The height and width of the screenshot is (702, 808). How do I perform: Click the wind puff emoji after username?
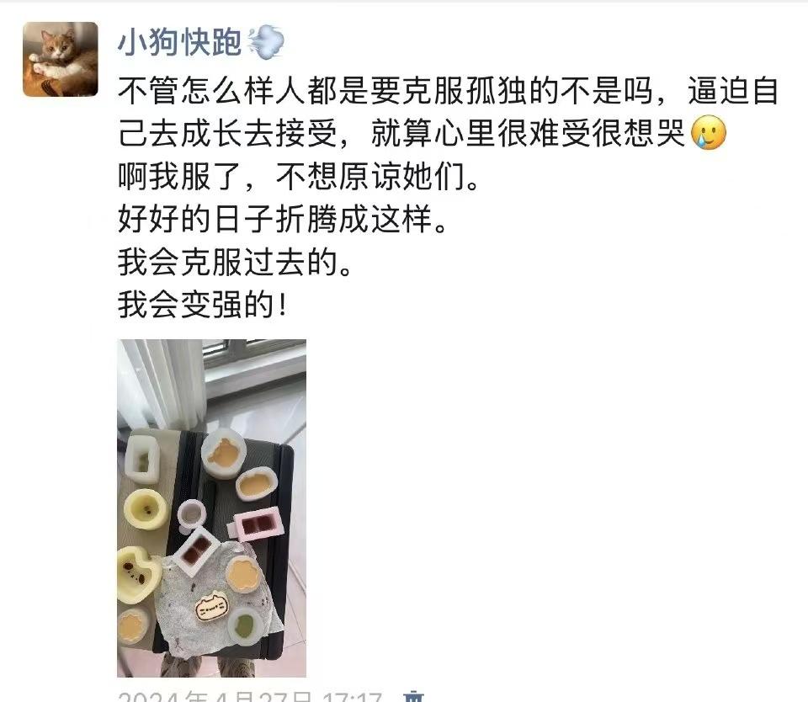(266, 42)
